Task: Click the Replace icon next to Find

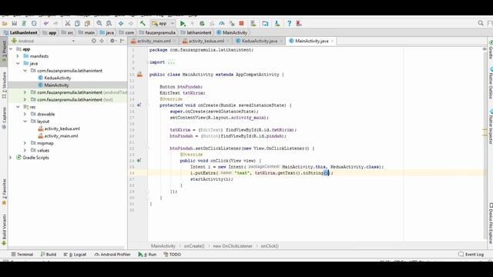Action: [x=109, y=24]
